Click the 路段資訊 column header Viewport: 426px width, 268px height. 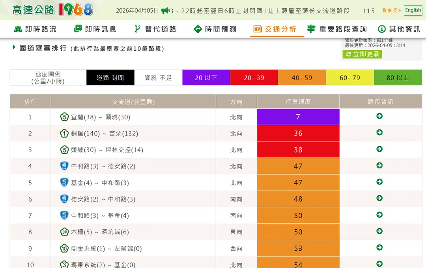tap(381, 102)
